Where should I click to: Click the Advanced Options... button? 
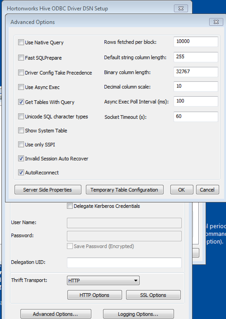pos(56,314)
